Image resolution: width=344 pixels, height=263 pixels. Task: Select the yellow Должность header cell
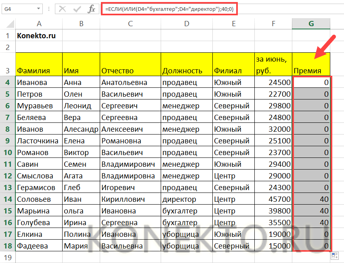tap(186, 64)
